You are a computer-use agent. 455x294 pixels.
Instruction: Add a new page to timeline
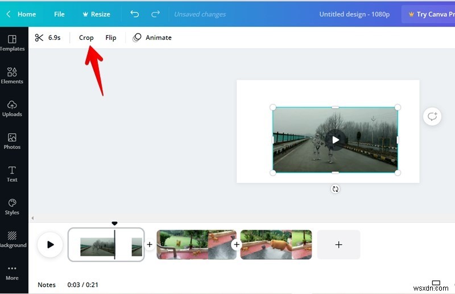(x=338, y=244)
